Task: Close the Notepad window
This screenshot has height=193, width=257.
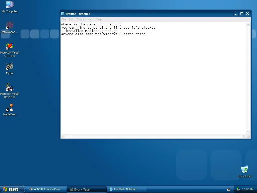Action: click(x=247, y=14)
